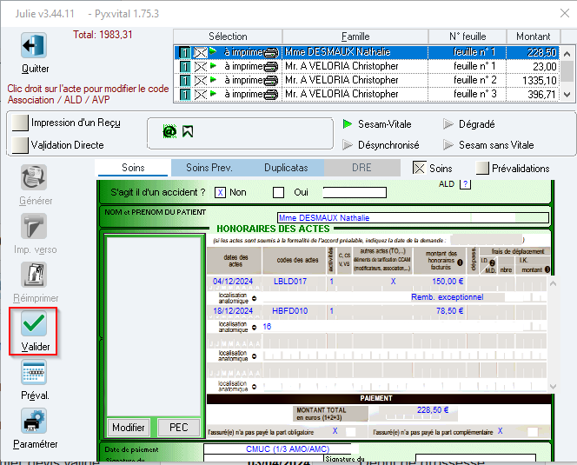Click green arrow icon in the 23,00 row
This screenshot has height=465, width=577.
coord(213,65)
